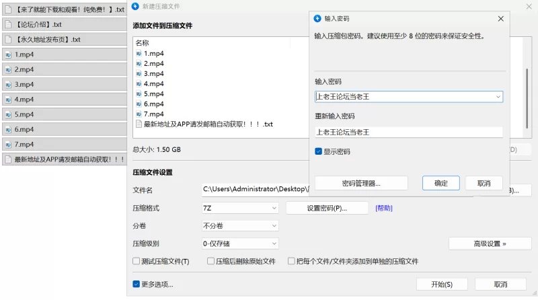This screenshot has height=300, width=538.
Task: Click the 文件名 path input field
Action: (256, 190)
